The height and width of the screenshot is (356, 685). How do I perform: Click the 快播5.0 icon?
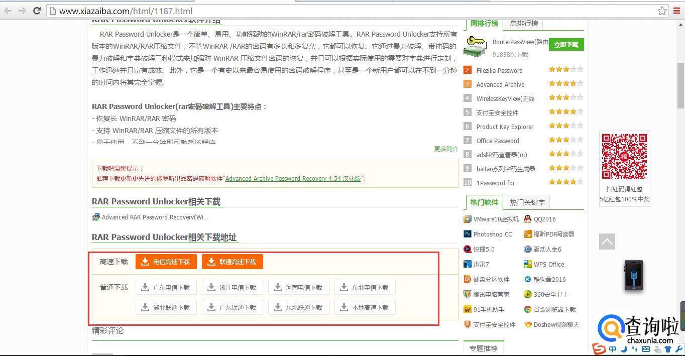pos(468,249)
